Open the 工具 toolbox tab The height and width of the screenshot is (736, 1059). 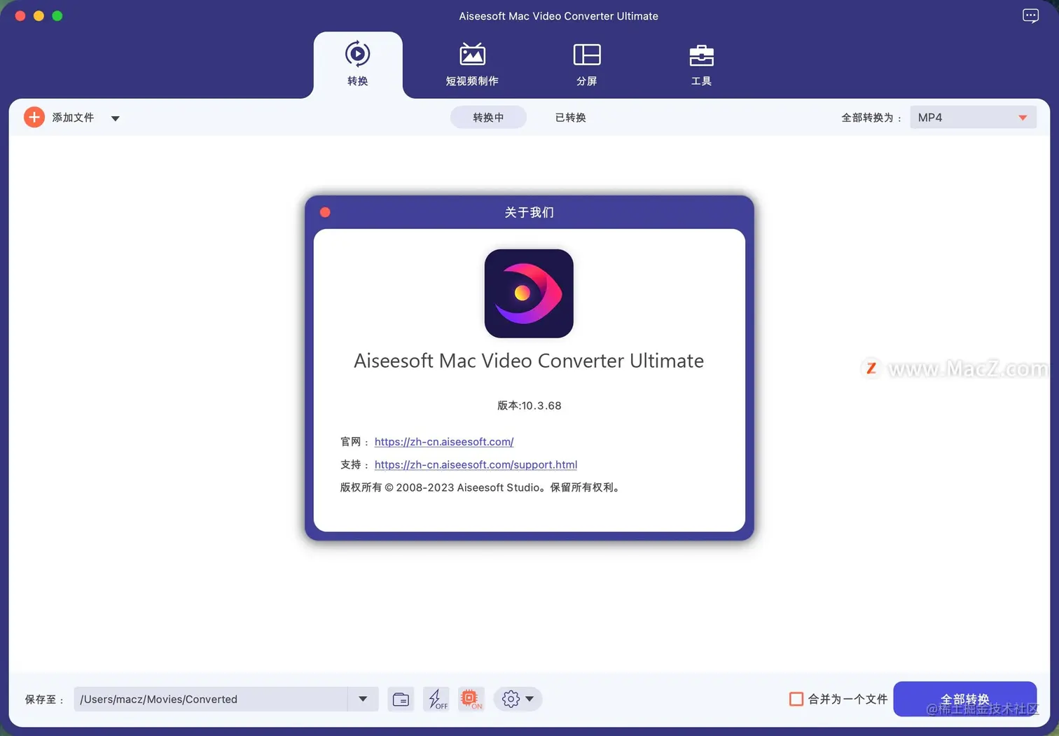click(701, 64)
